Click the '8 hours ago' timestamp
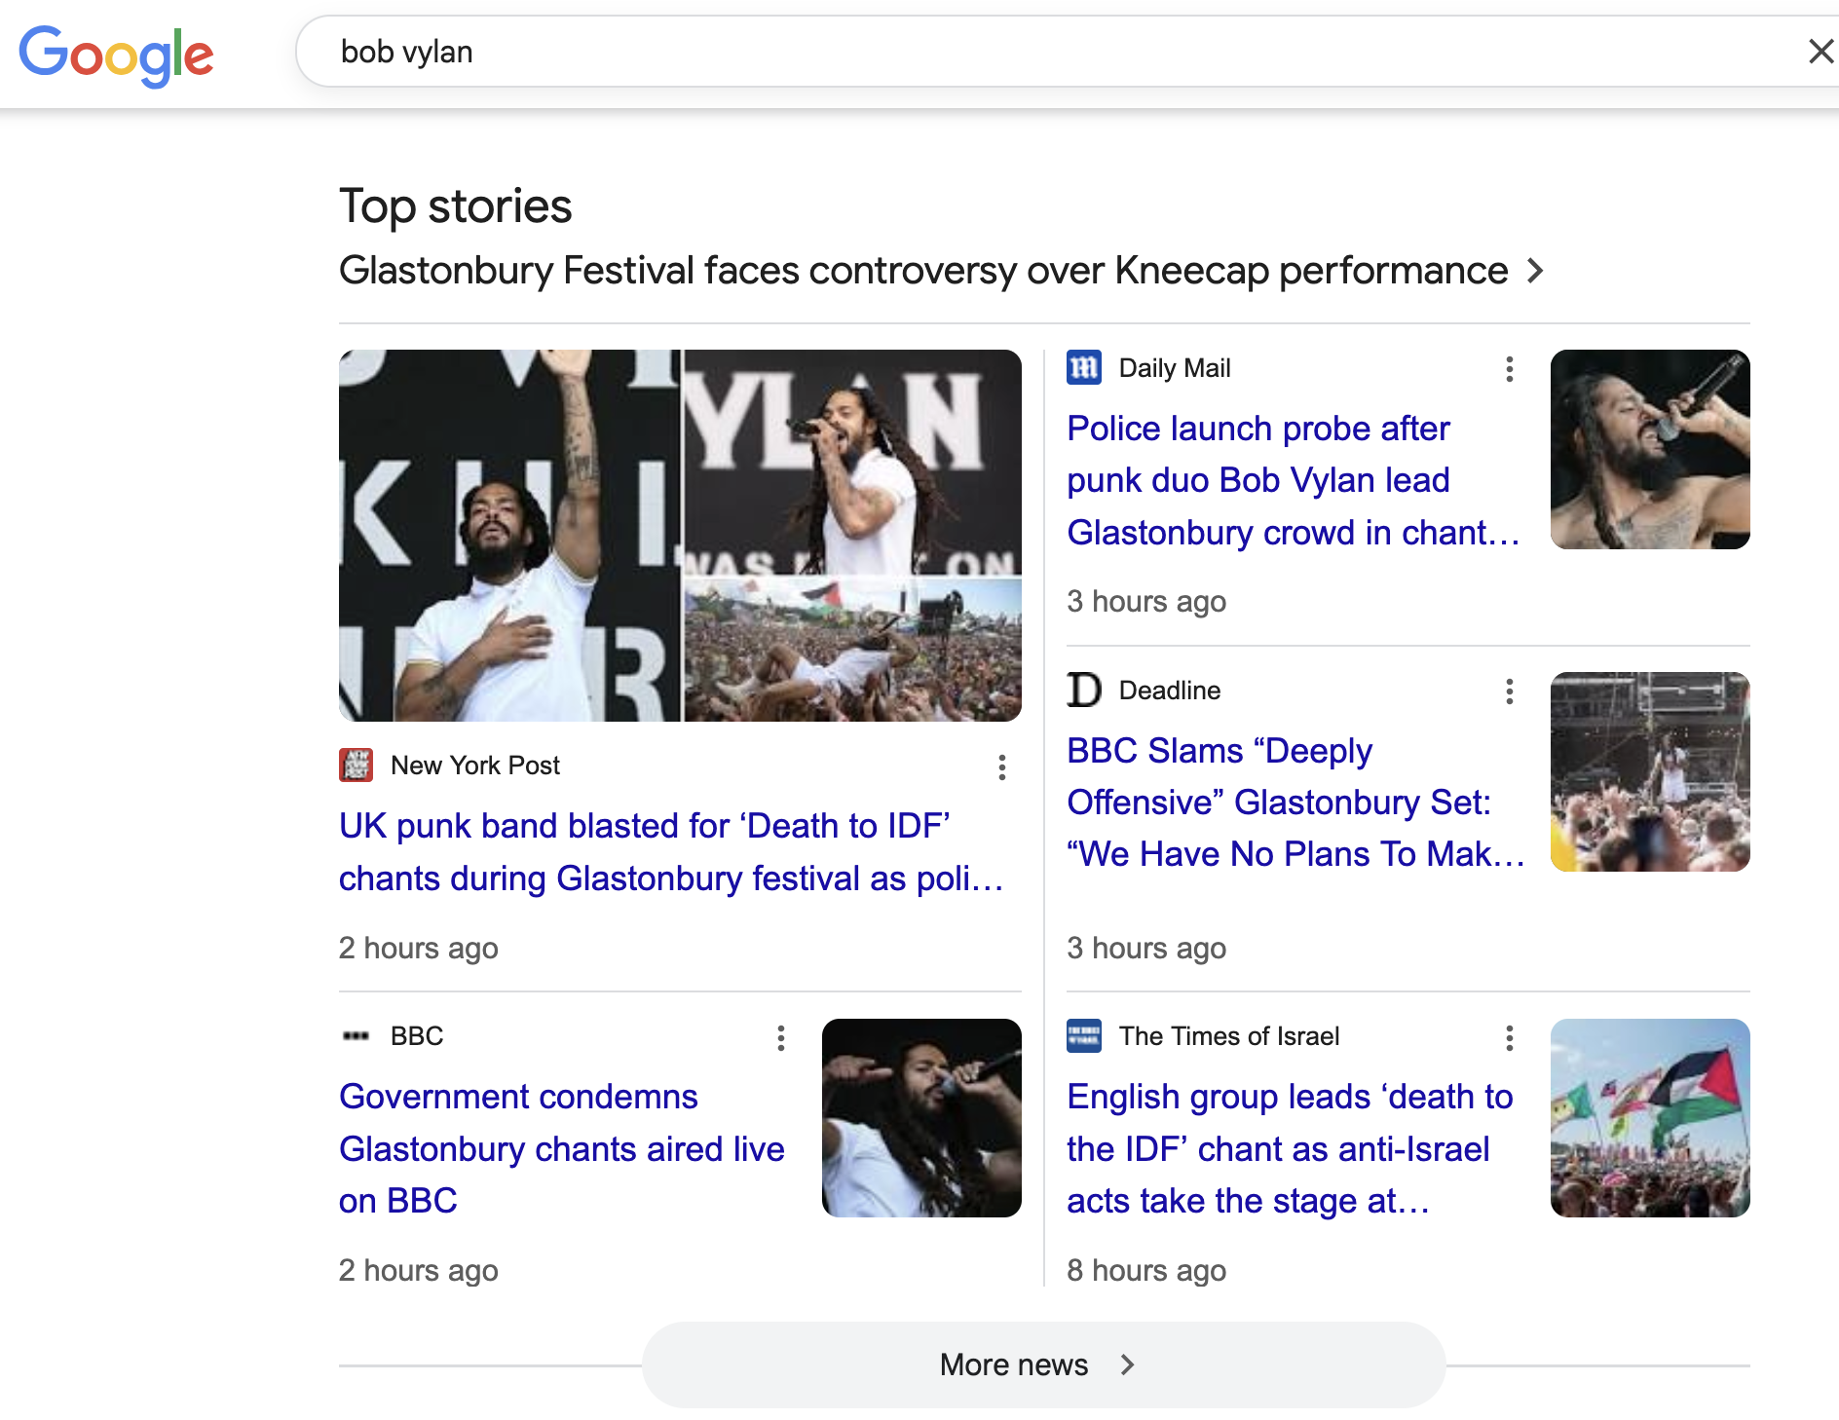1839x1420 pixels. (x=1146, y=1271)
